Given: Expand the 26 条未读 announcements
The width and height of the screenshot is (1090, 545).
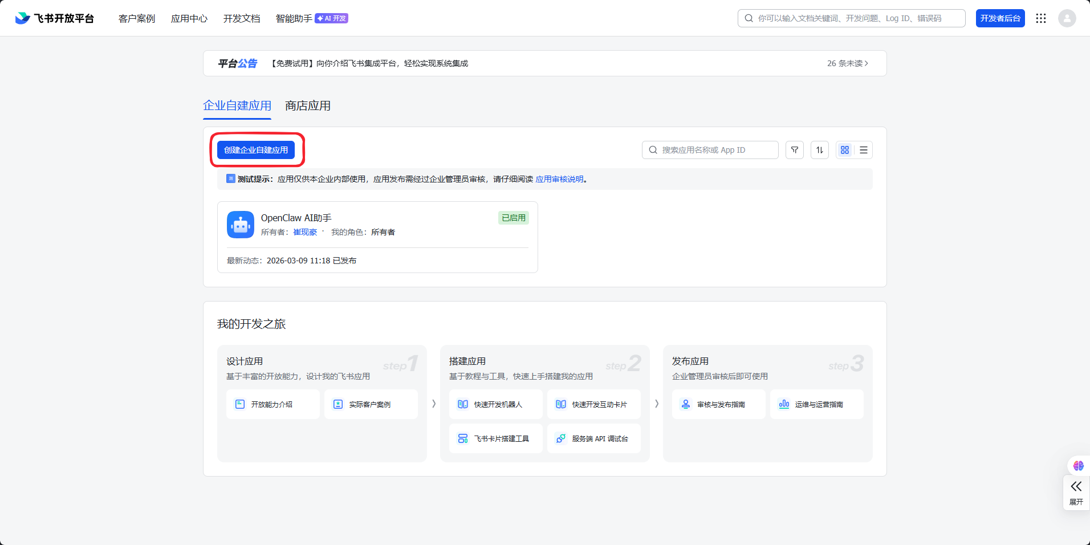Looking at the screenshot, I should click(847, 63).
